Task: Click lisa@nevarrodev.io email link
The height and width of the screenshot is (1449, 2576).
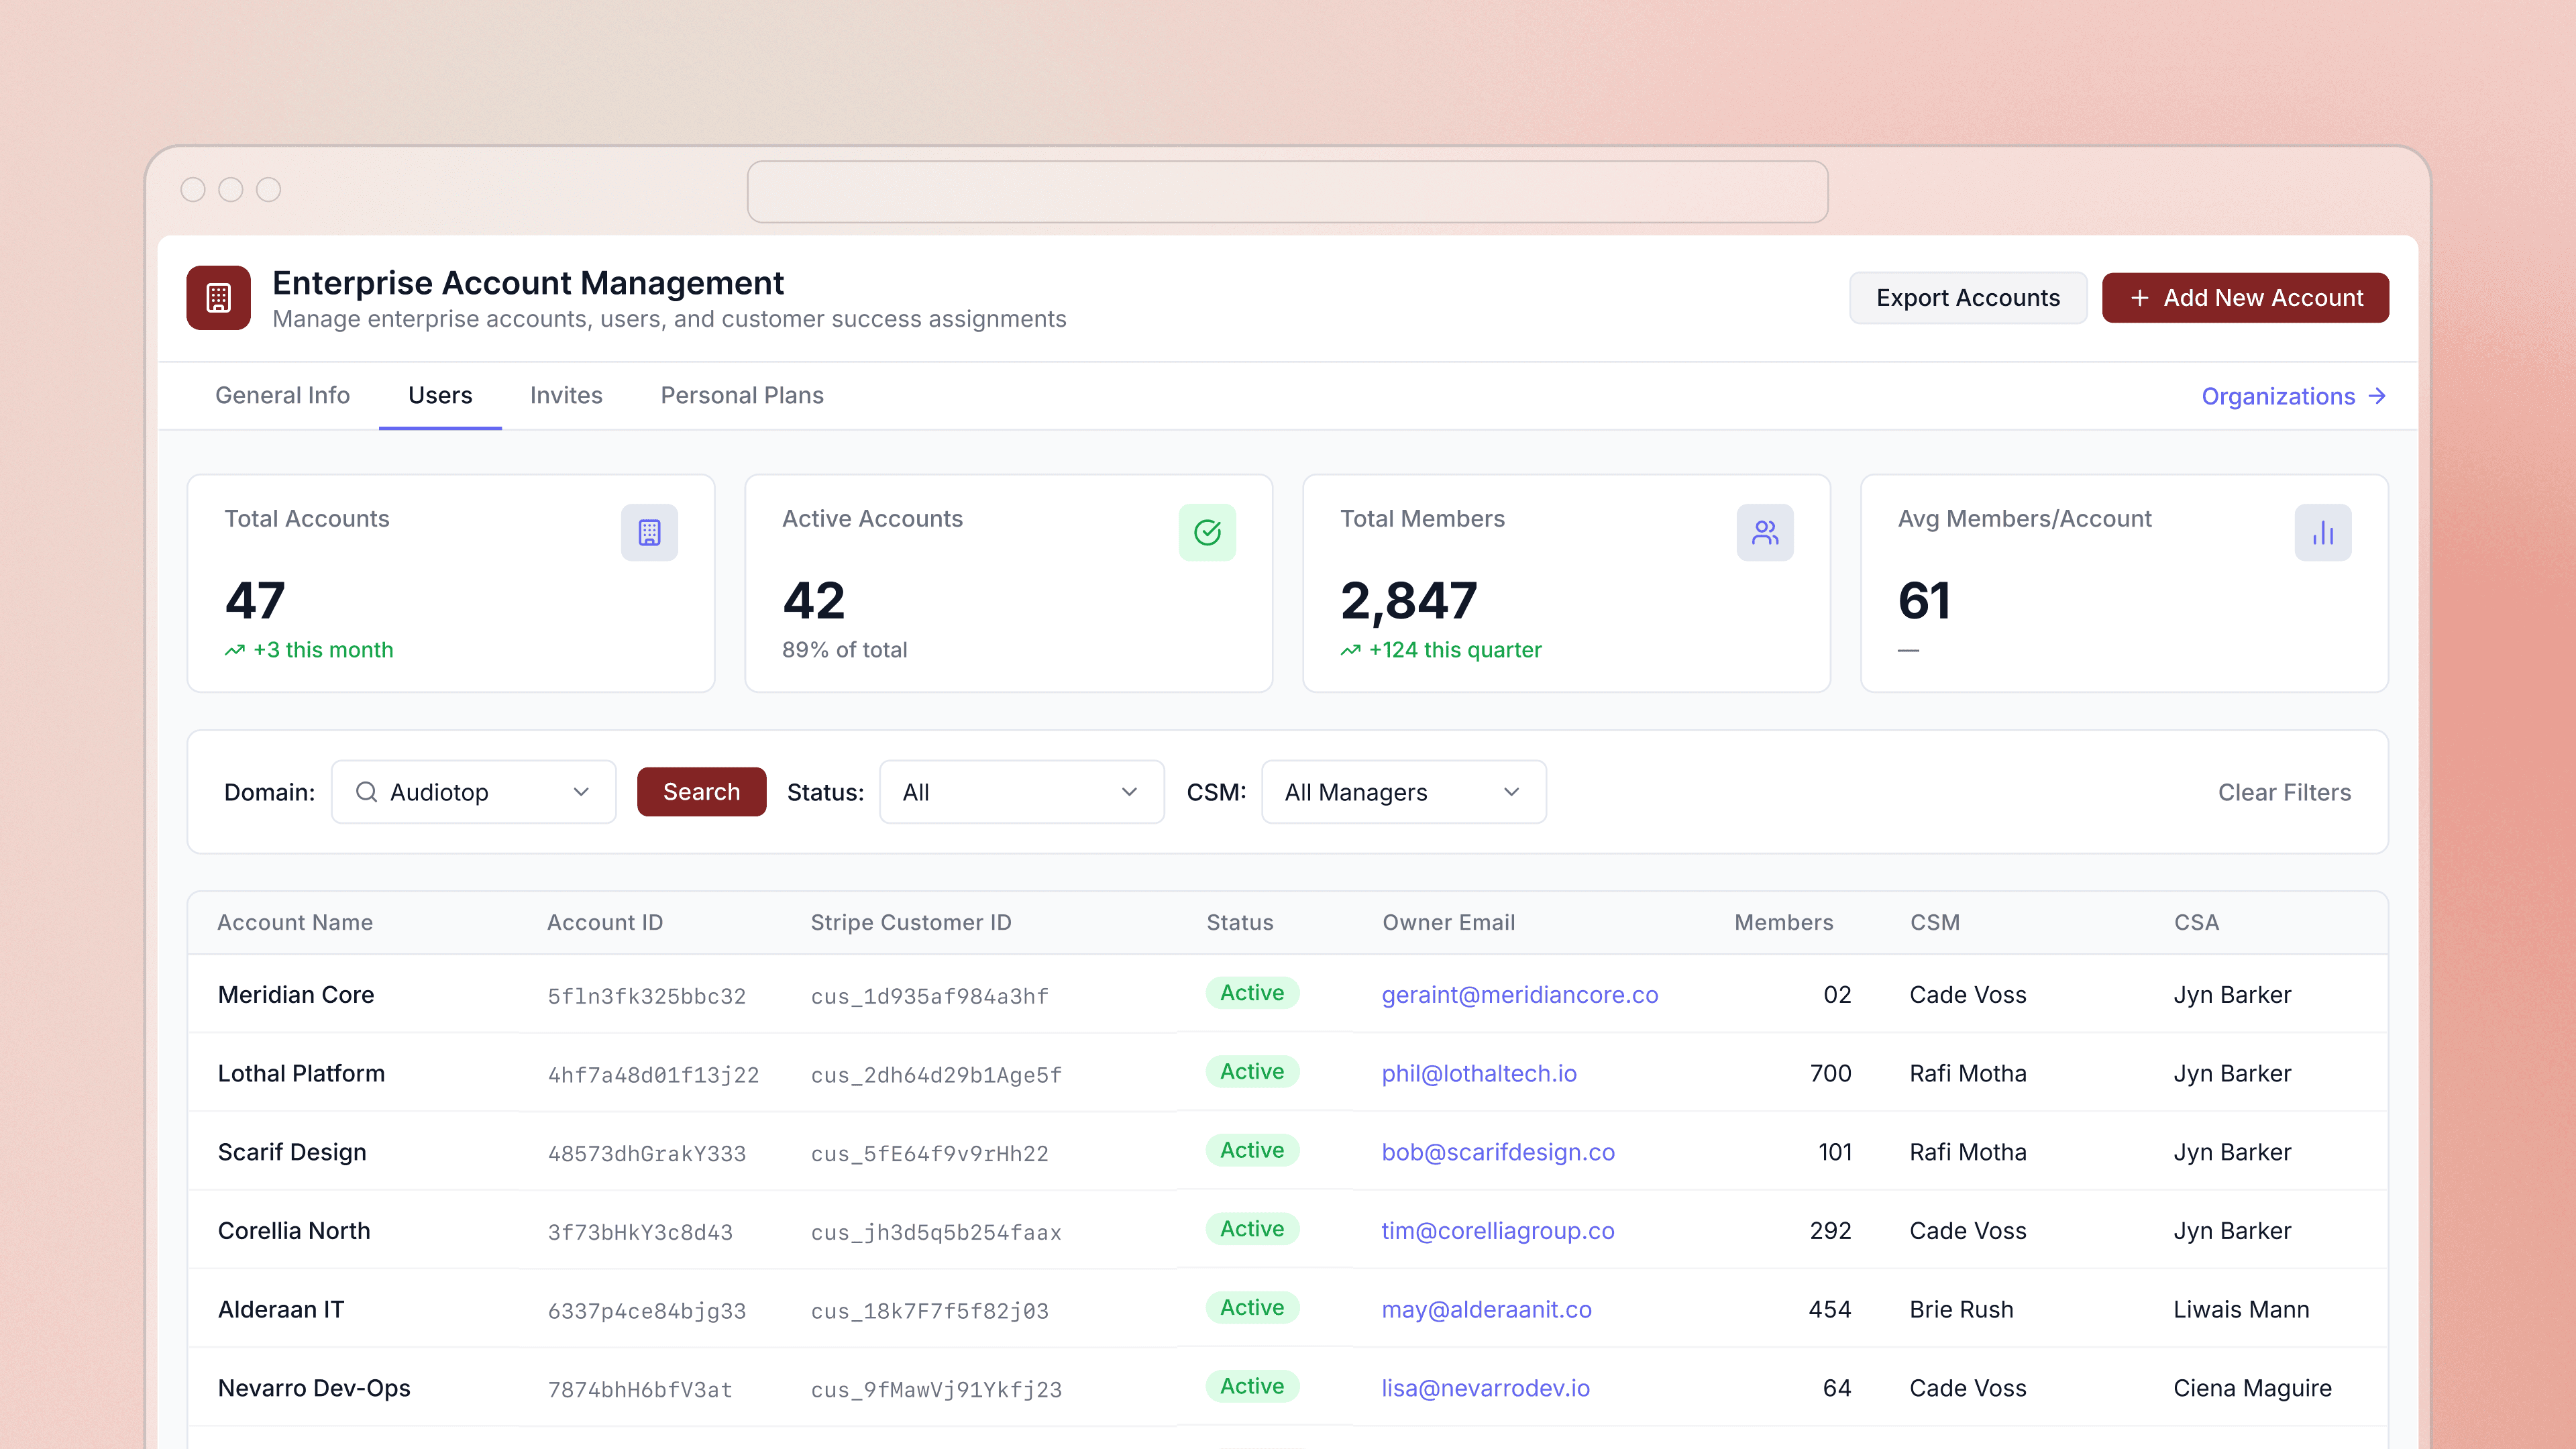Action: coord(1485,1388)
